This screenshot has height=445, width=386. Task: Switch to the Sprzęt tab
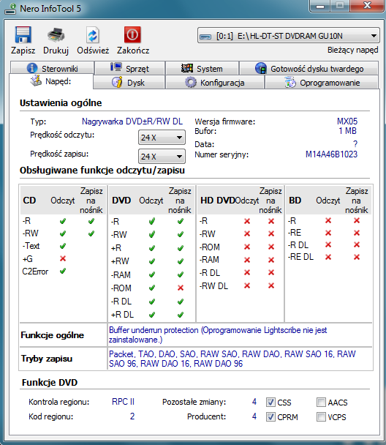[x=130, y=68]
